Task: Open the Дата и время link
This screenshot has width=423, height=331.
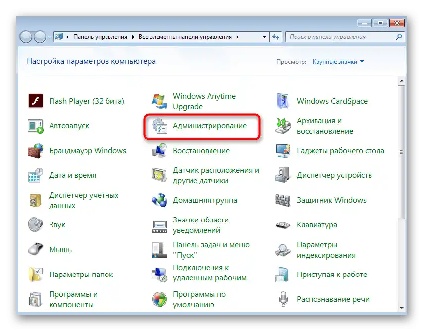Action: 73,175
